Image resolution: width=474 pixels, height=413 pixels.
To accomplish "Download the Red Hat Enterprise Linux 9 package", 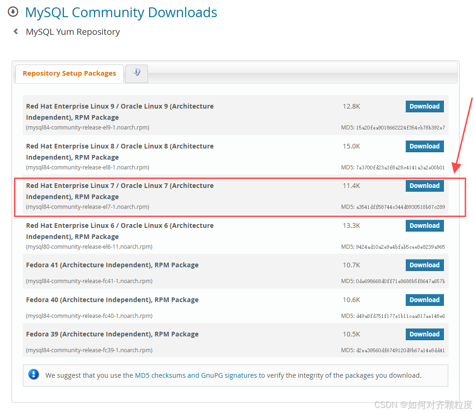I will tap(424, 106).
